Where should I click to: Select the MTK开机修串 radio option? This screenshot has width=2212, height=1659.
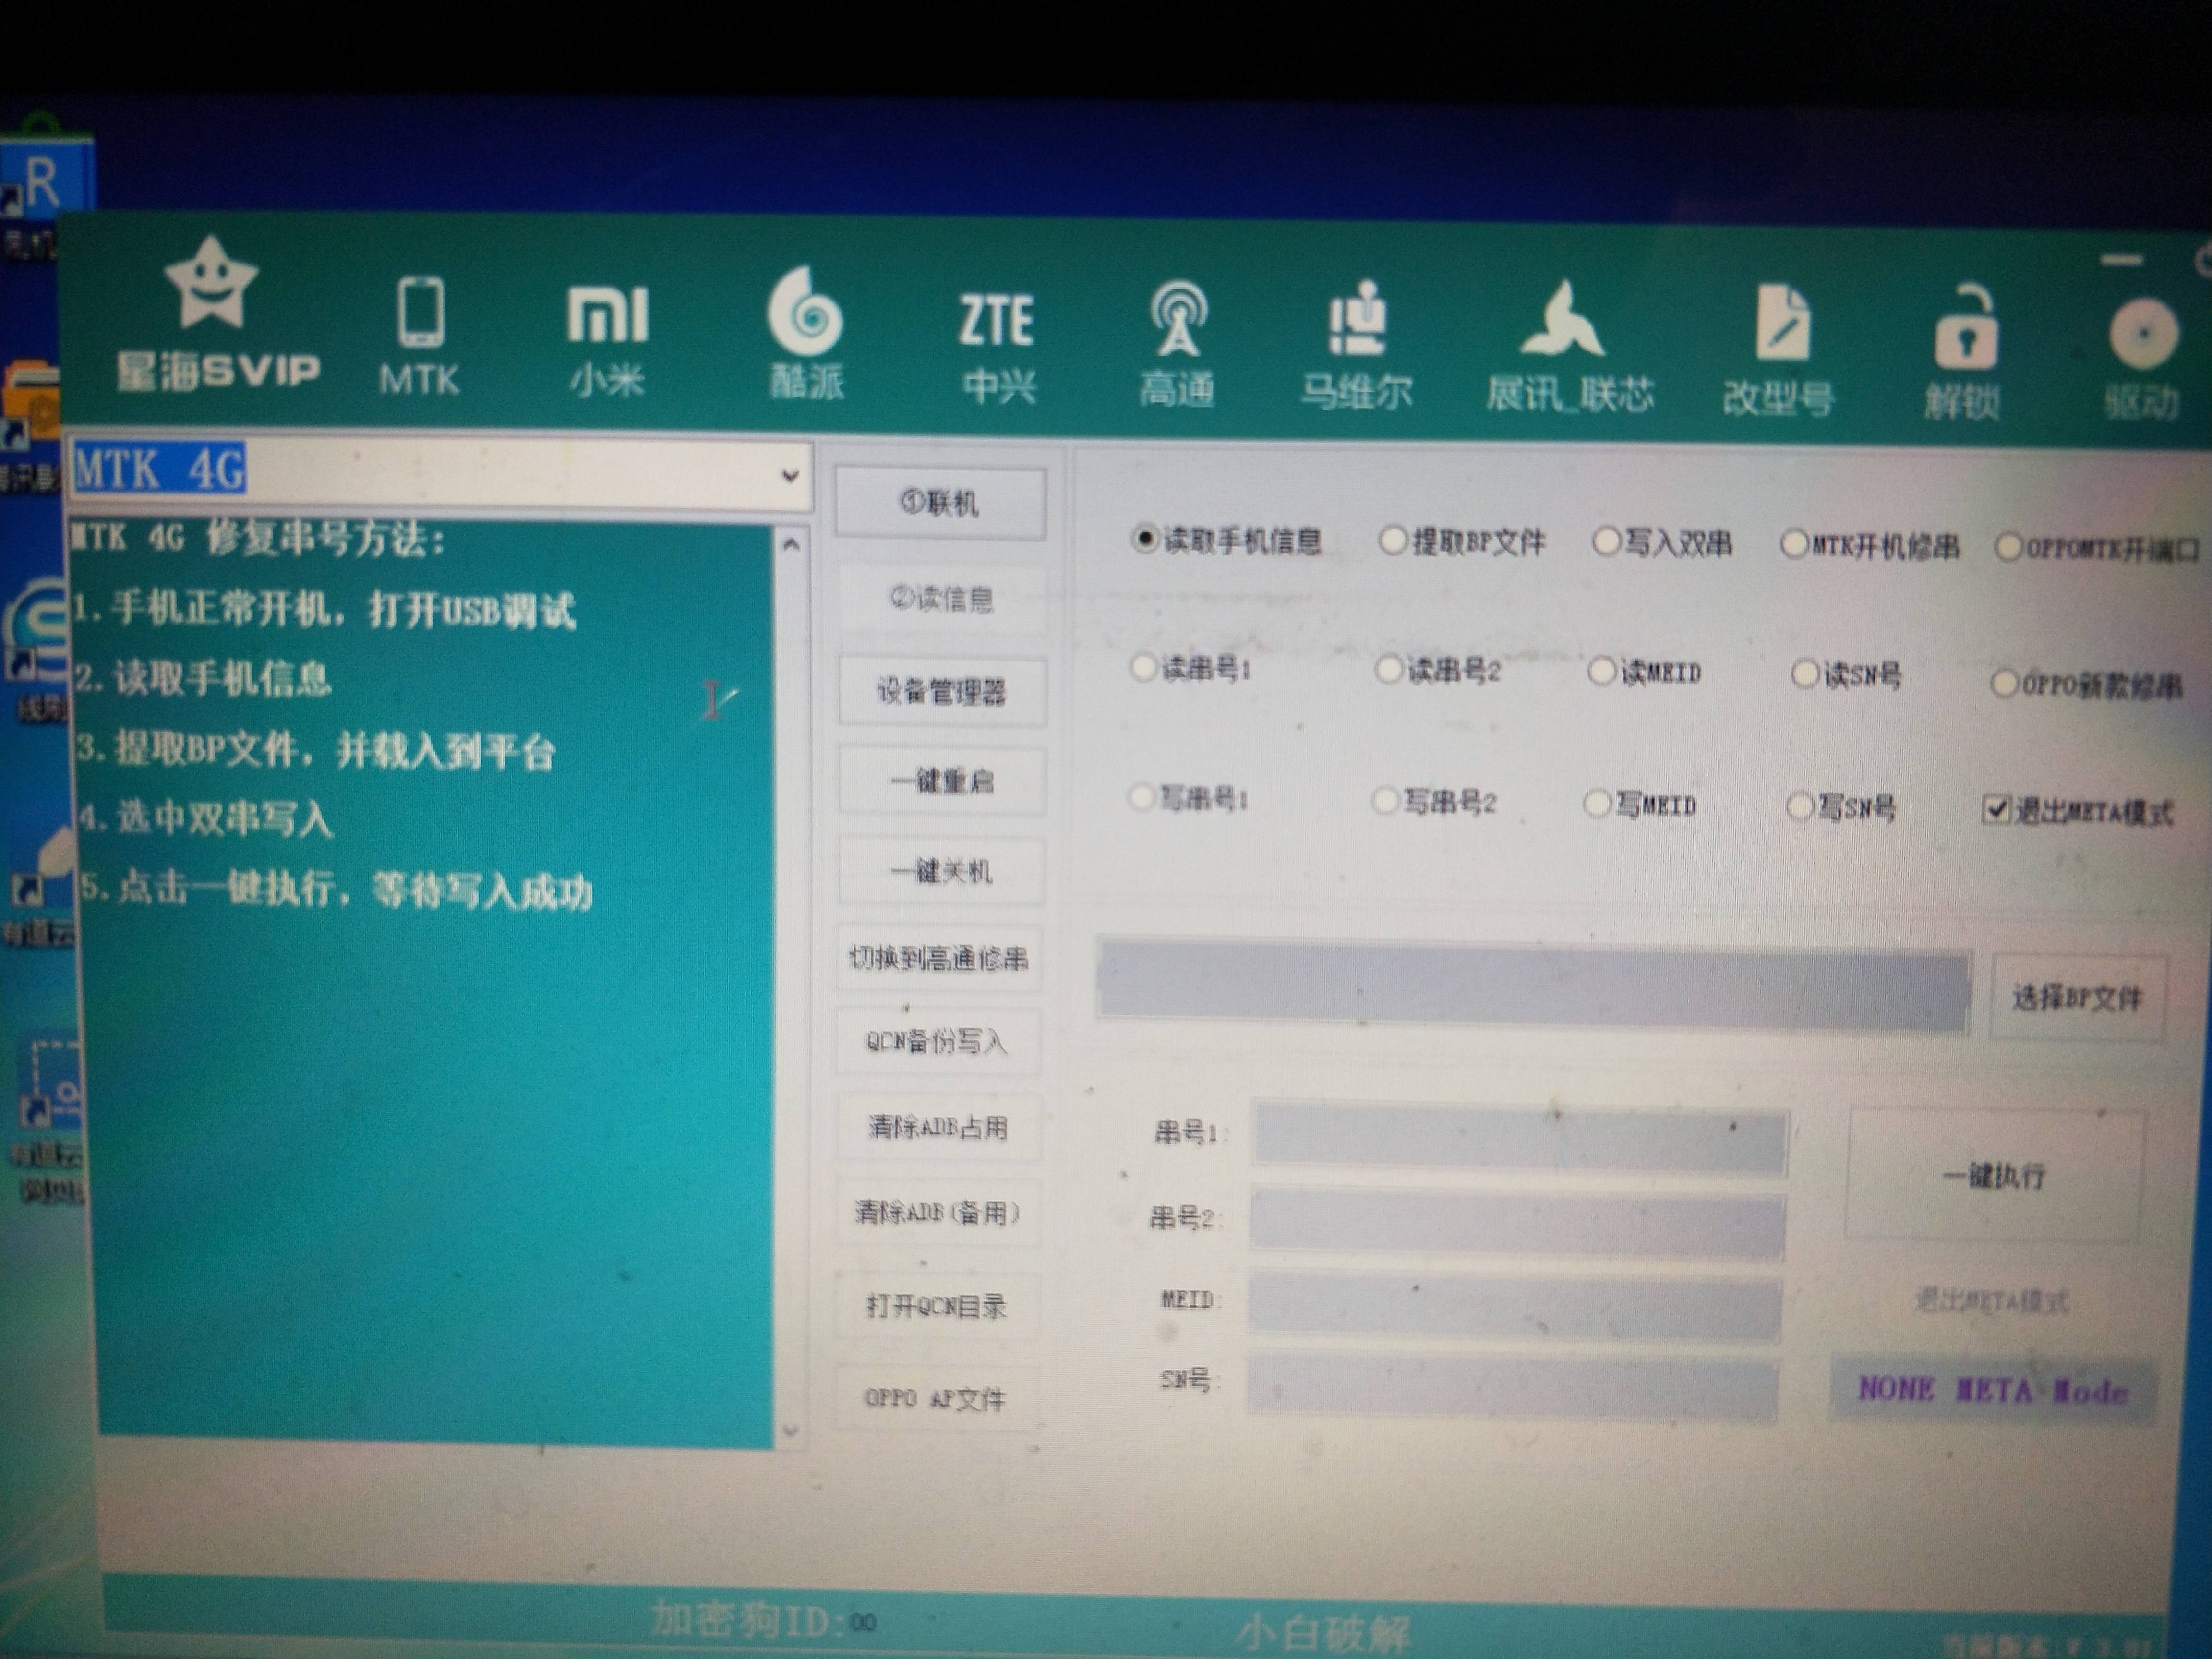click(x=1870, y=546)
